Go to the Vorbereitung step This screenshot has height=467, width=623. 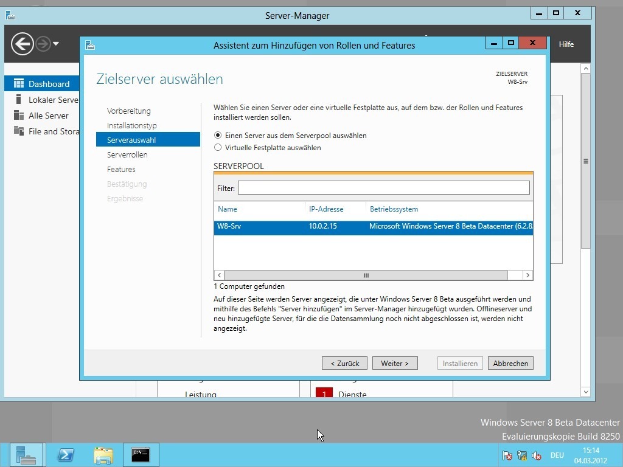[x=129, y=111]
